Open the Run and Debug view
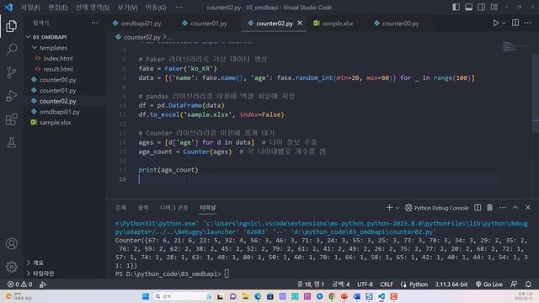Screen dimensions: 539x303 [x=11, y=95]
